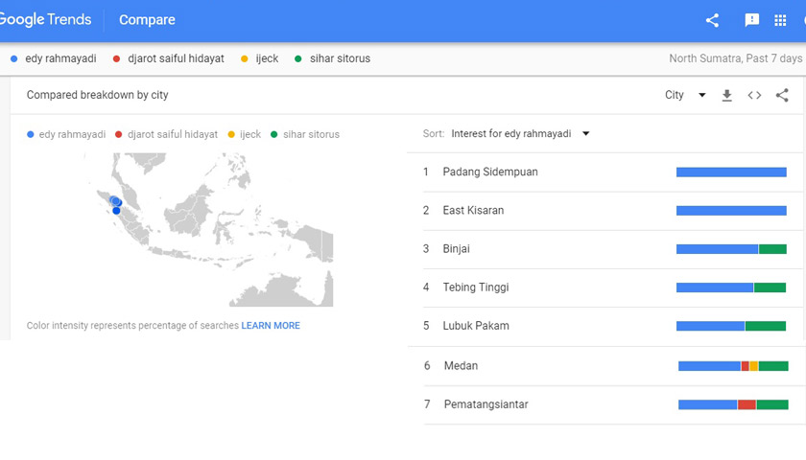
Task: Select the ijeck term in top bar
Action: pos(260,58)
